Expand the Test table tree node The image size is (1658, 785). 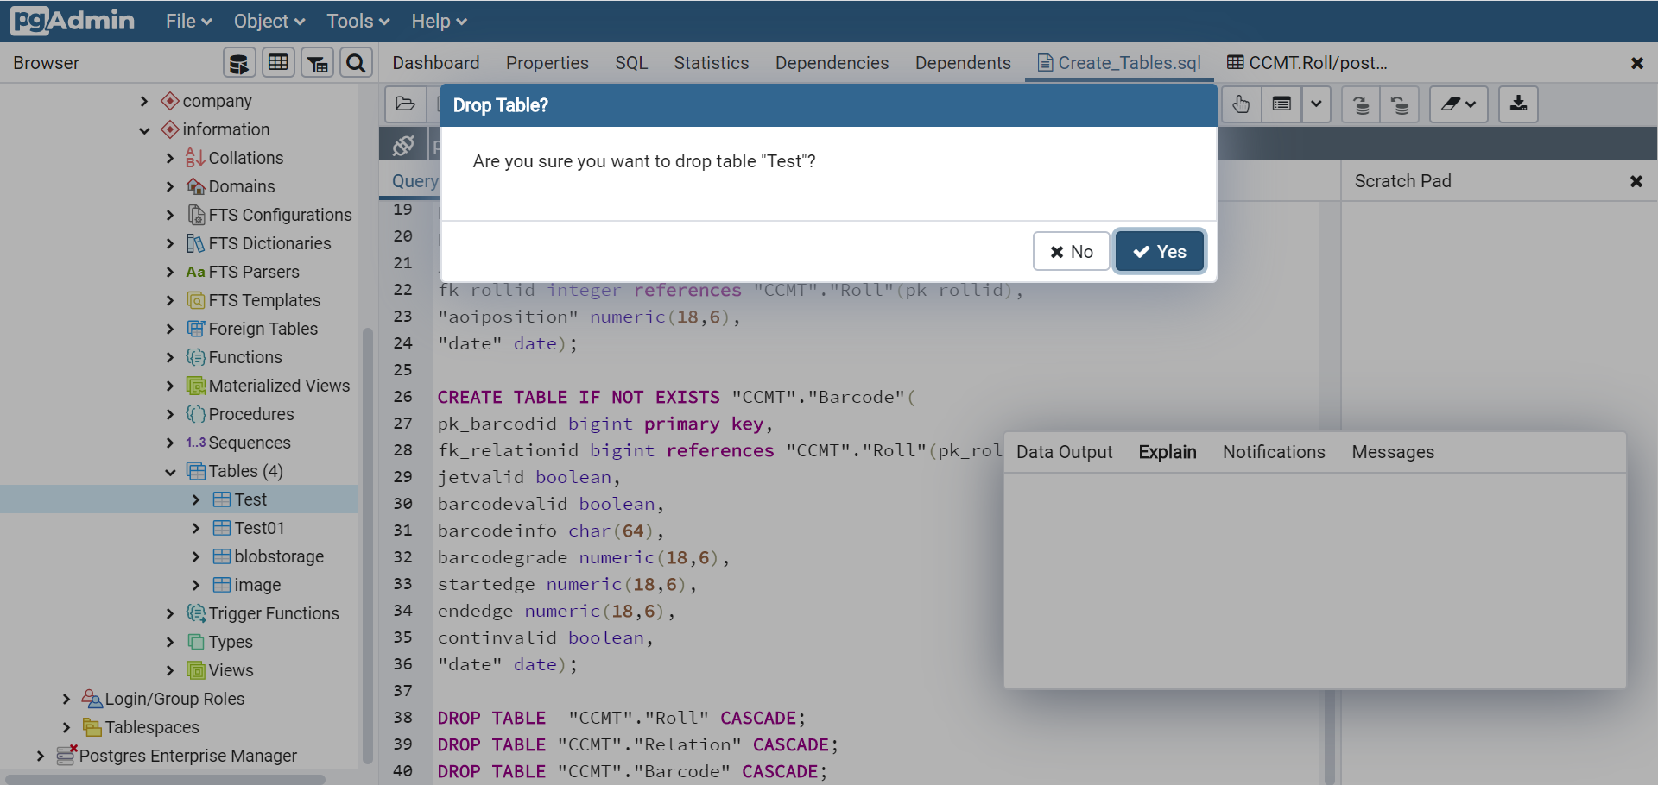click(x=197, y=499)
